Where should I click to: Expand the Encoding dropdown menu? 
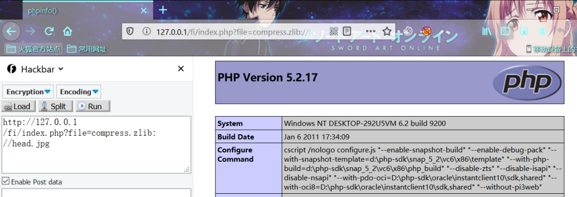(x=79, y=92)
